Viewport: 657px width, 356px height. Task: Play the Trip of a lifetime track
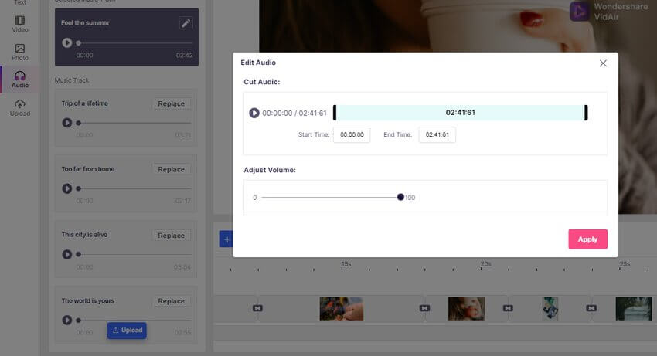[x=67, y=123]
